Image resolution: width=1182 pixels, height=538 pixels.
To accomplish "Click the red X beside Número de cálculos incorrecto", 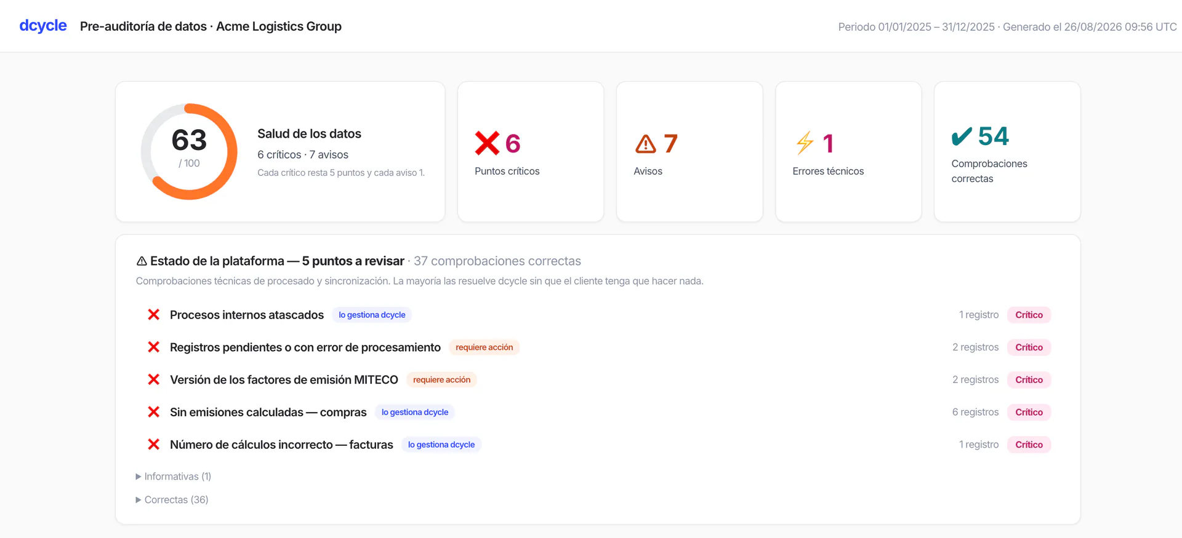I will coord(154,445).
